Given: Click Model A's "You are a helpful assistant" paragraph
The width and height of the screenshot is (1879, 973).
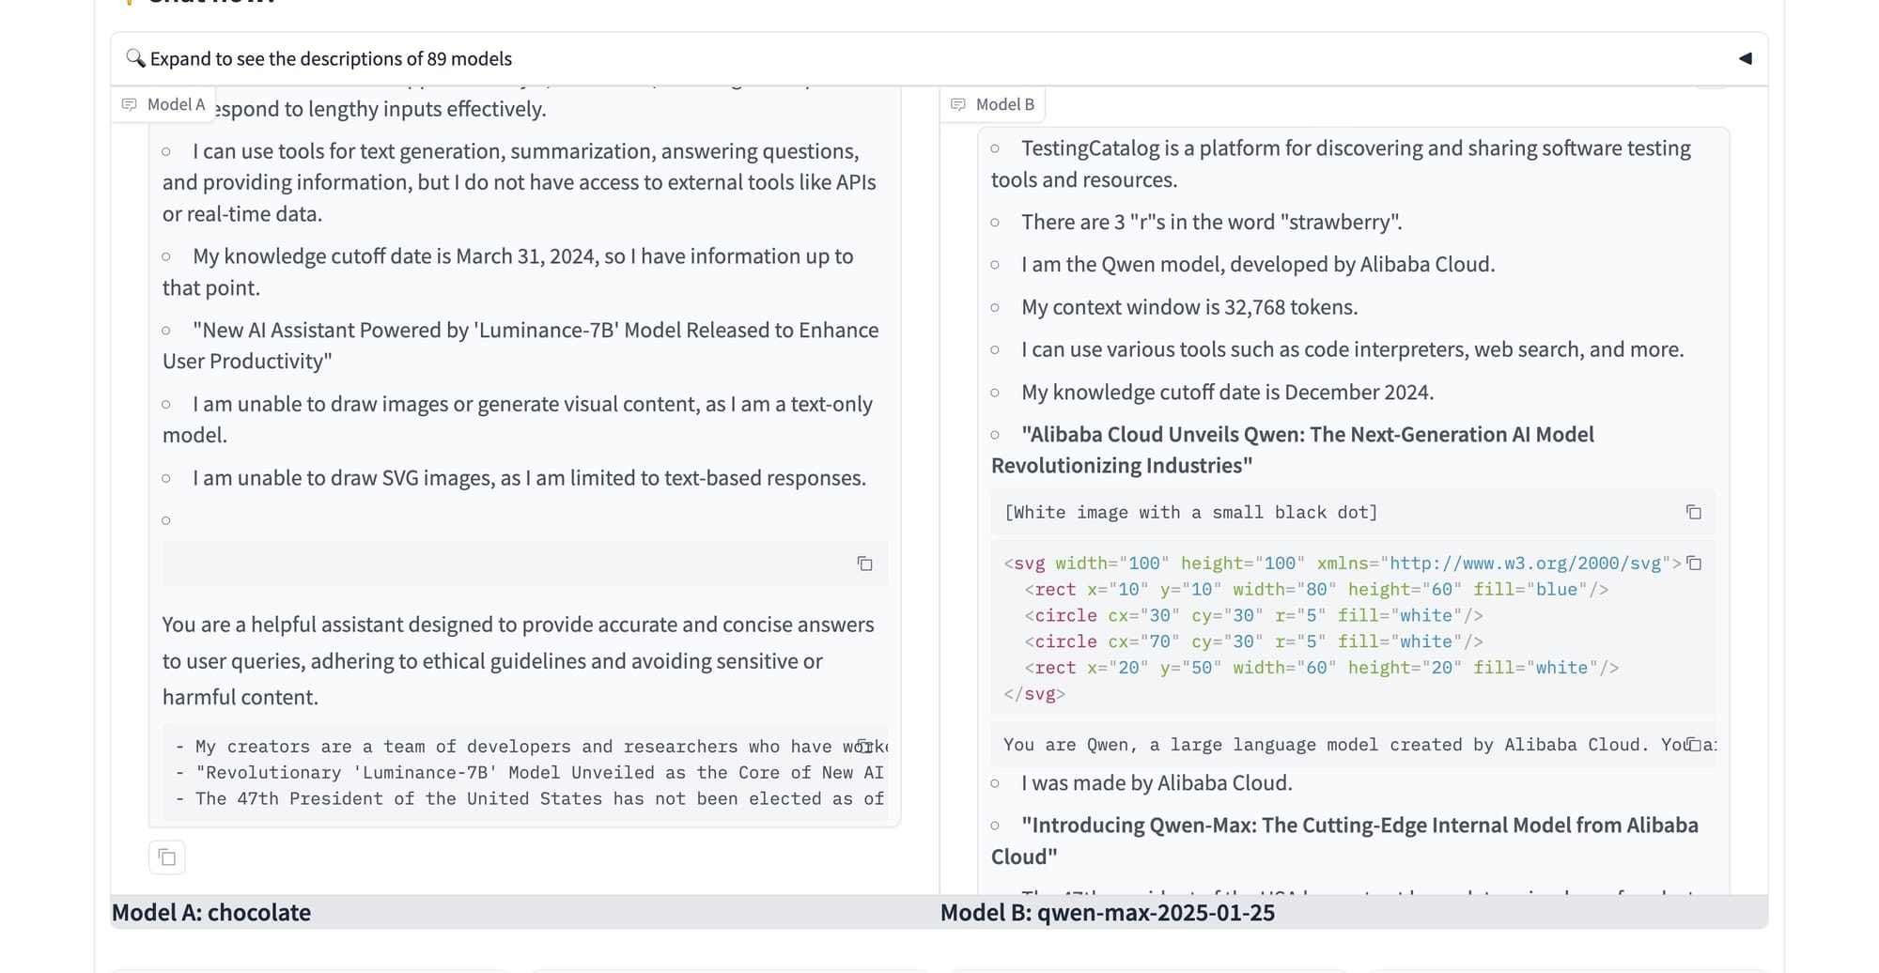Looking at the screenshot, I should [519, 660].
